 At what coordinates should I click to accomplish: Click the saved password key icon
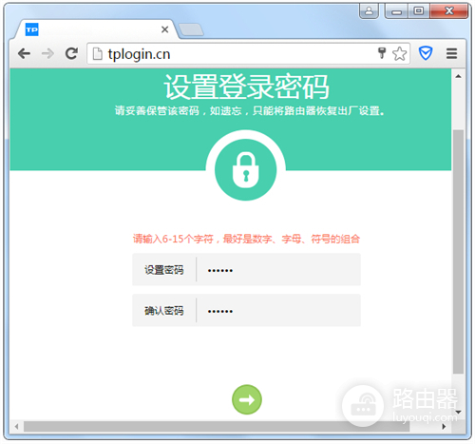click(x=382, y=53)
